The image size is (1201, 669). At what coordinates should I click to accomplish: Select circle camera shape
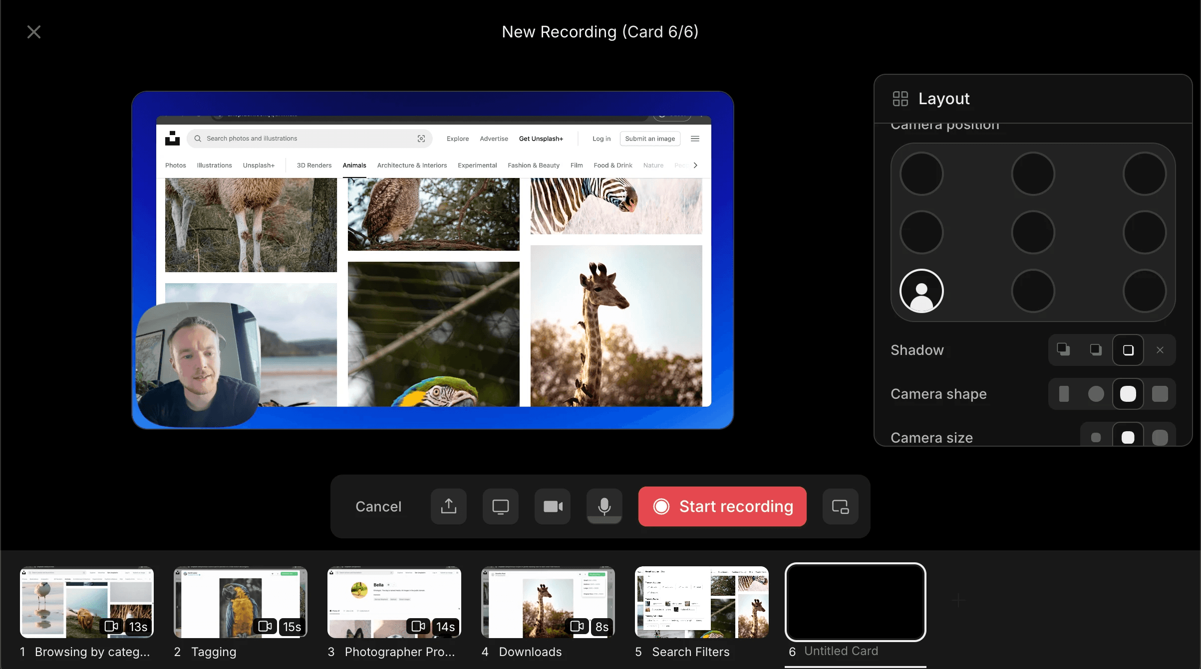1096,394
